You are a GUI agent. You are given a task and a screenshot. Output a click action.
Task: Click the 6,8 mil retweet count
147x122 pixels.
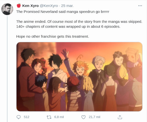59,117
